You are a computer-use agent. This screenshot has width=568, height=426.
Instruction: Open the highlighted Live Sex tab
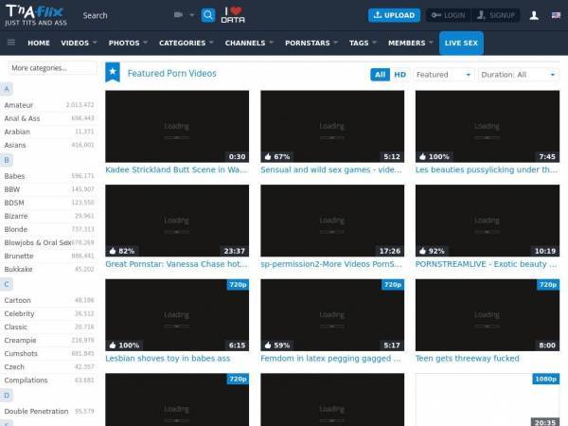pos(461,43)
